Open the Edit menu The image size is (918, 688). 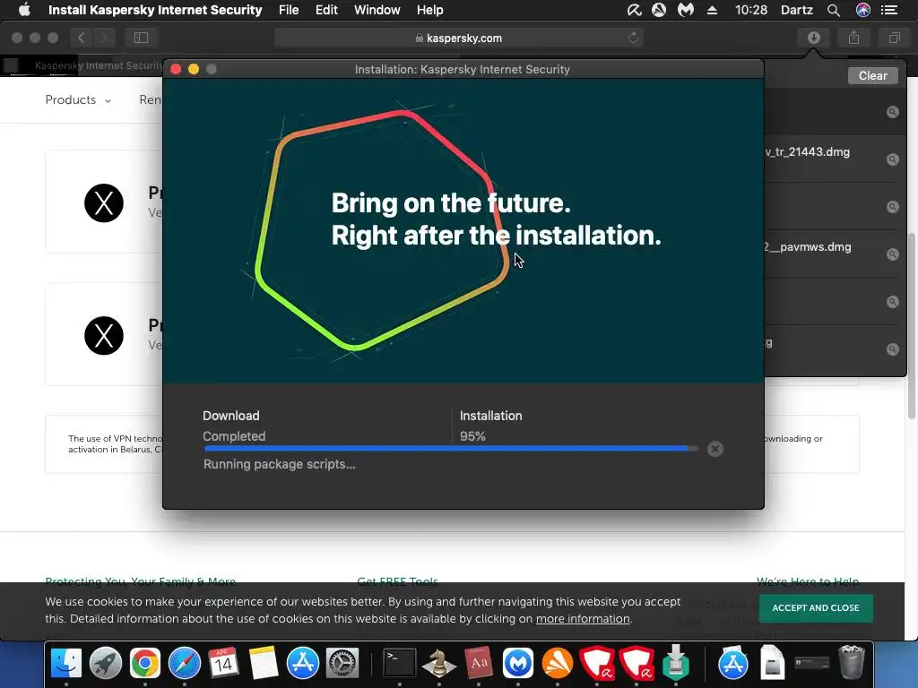(x=326, y=10)
